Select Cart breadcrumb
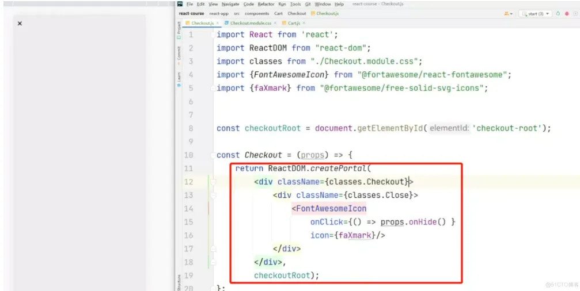The image size is (580, 291). (x=278, y=13)
